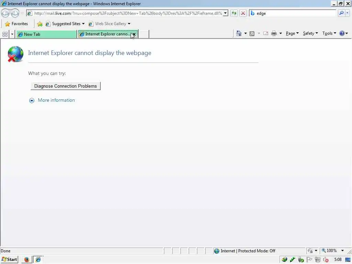
Task: Click the Refresh page icon
Action: (234, 13)
